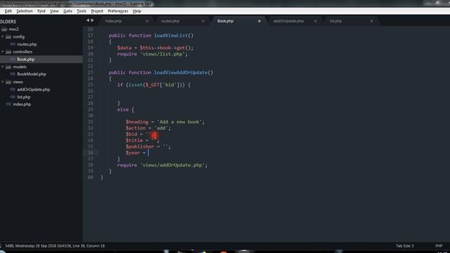Viewport: 450px width, 253px height.
Task: Click the controllers folder icon
Action: click(8, 52)
